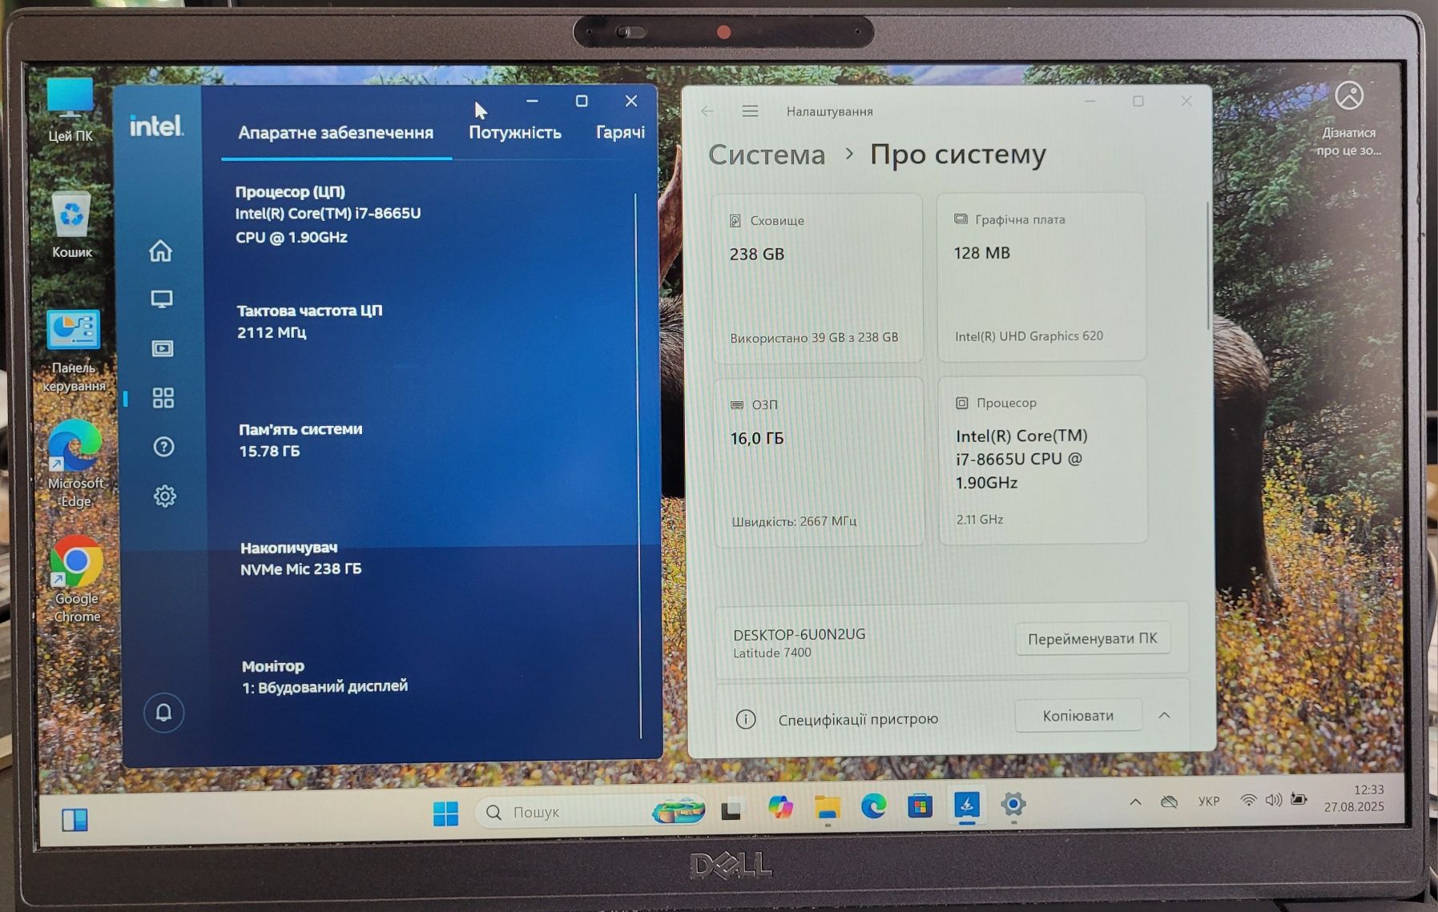Open the 'Панель керування' desktop icon
The height and width of the screenshot is (912, 1438).
pos(74,352)
